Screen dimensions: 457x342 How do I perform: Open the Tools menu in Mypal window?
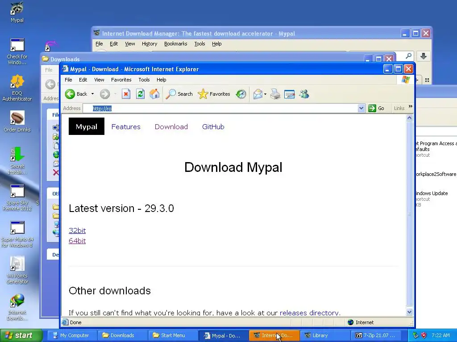click(199, 44)
